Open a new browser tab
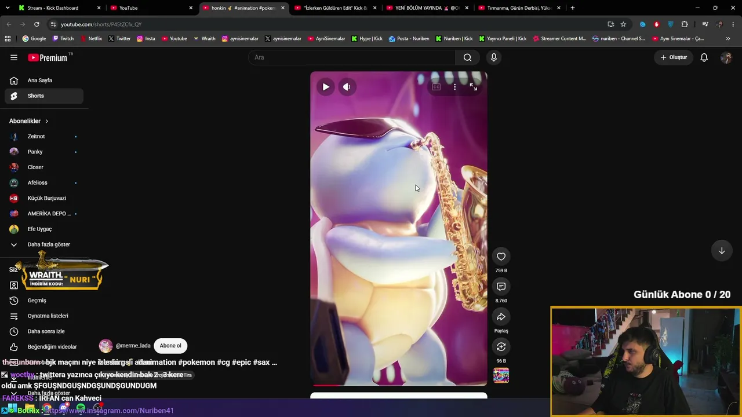The height and width of the screenshot is (417, 742). 573,8
